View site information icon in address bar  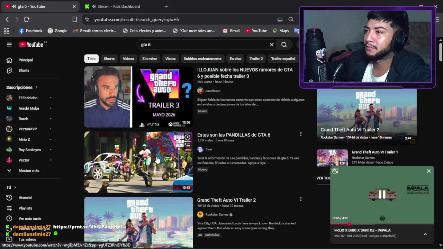pos(87,19)
